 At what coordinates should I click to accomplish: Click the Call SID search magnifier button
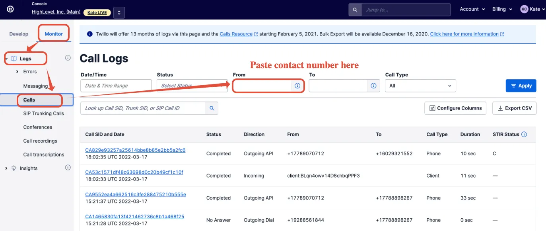[x=212, y=108]
